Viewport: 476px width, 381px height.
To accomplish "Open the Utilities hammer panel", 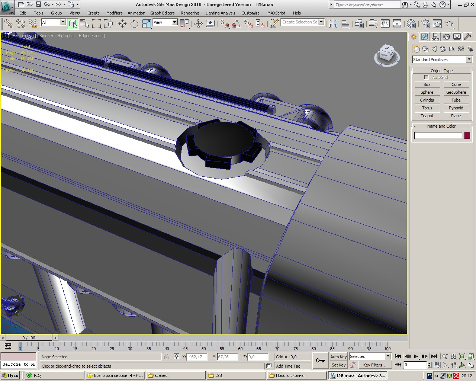I will coord(468,37).
